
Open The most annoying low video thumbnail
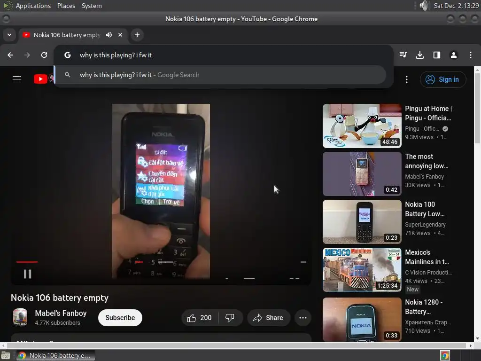pyautogui.click(x=362, y=174)
